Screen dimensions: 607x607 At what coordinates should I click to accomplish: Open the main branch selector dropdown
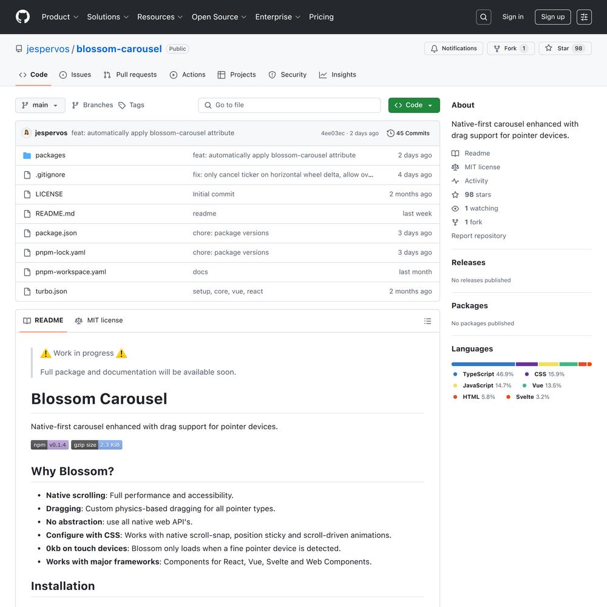tap(40, 105)
